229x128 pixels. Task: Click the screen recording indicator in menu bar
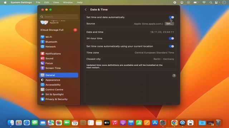click(175, 2)
